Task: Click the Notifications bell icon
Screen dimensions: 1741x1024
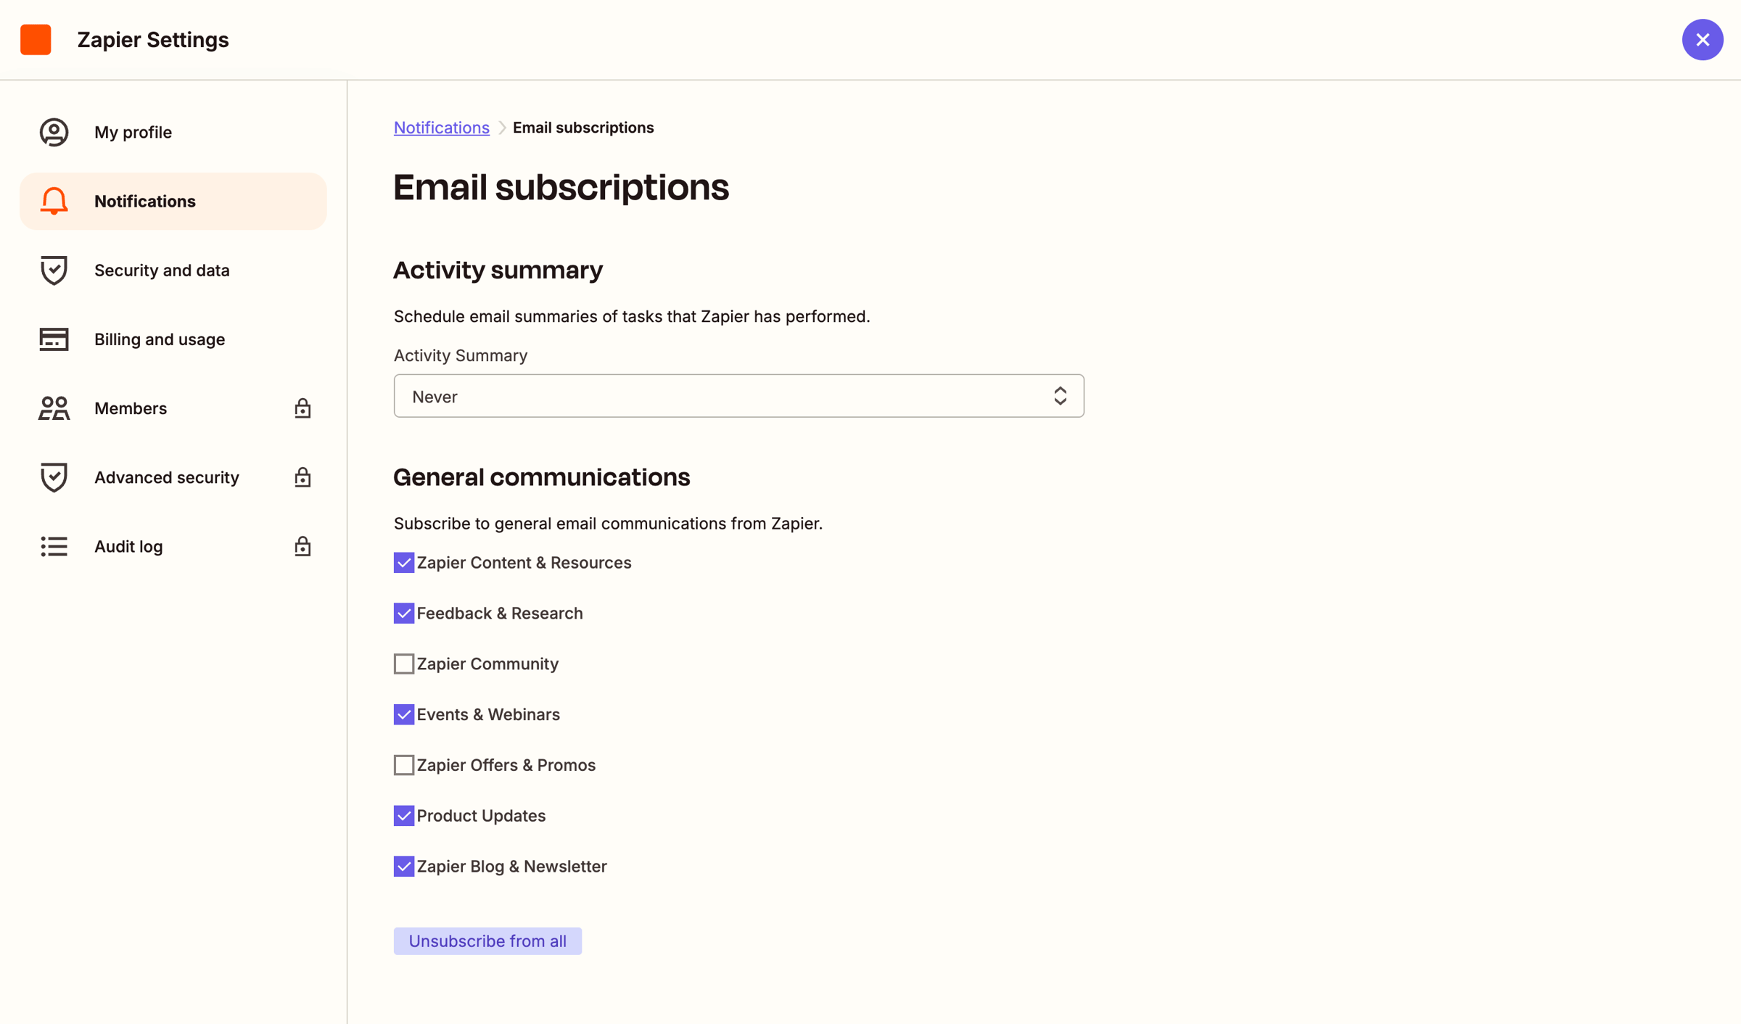Action: (54, 201)
